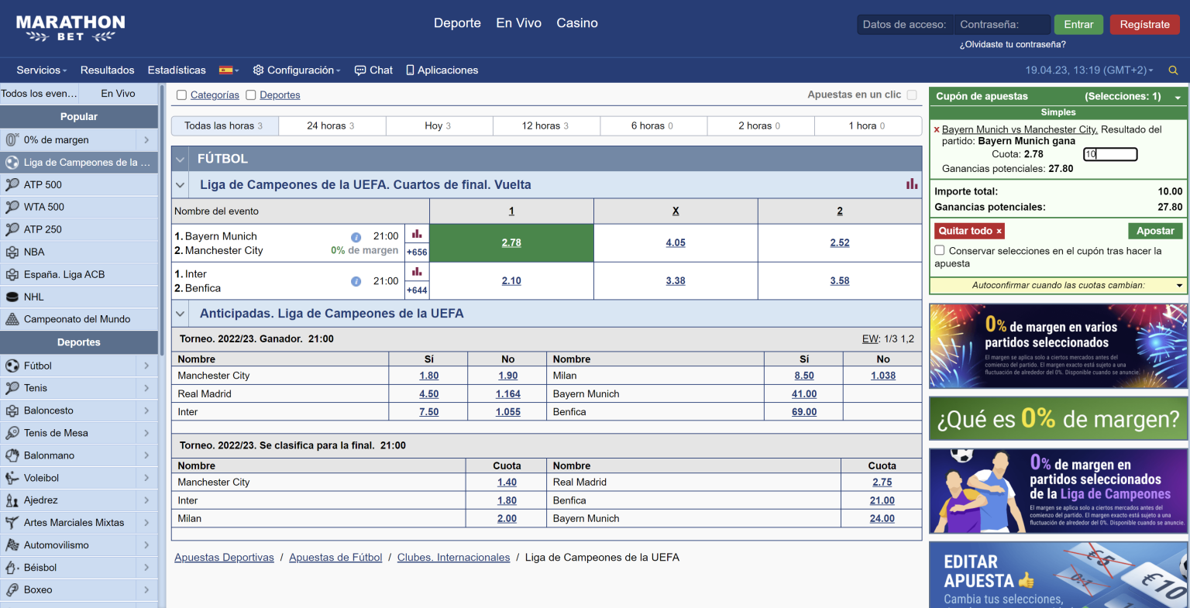The height and width of the screenshot is (608, 1190).
Task: Click the Apostar button
Action: coord(1155,231)
